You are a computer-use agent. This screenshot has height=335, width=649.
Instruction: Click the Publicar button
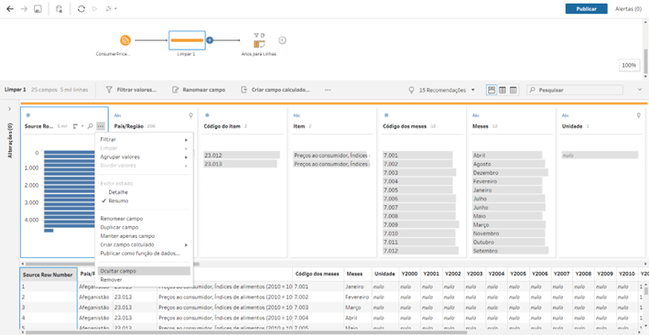pos(587,9)
